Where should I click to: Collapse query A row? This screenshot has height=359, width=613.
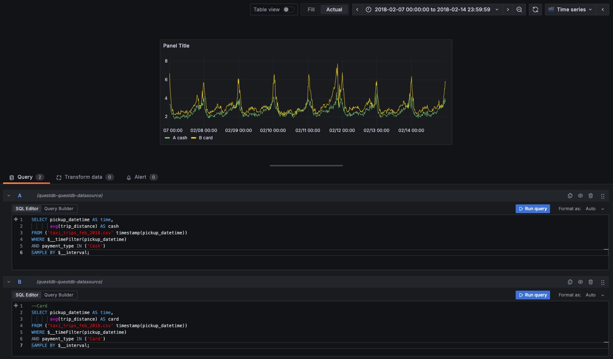tap(9, 196)
